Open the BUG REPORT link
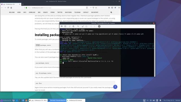Screen dimensions: 181x102 point(95,12)
